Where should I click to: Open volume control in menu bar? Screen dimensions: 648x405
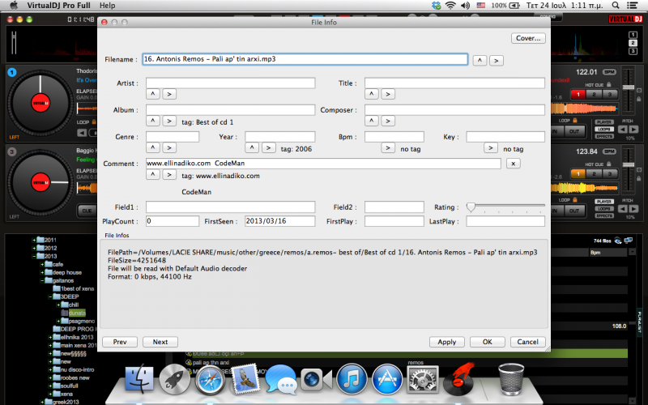pyautogui.click(x=465, y=6)
